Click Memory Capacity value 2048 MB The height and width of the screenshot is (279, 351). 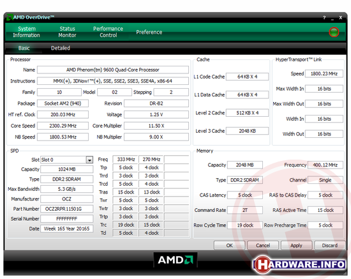[245, 165]
